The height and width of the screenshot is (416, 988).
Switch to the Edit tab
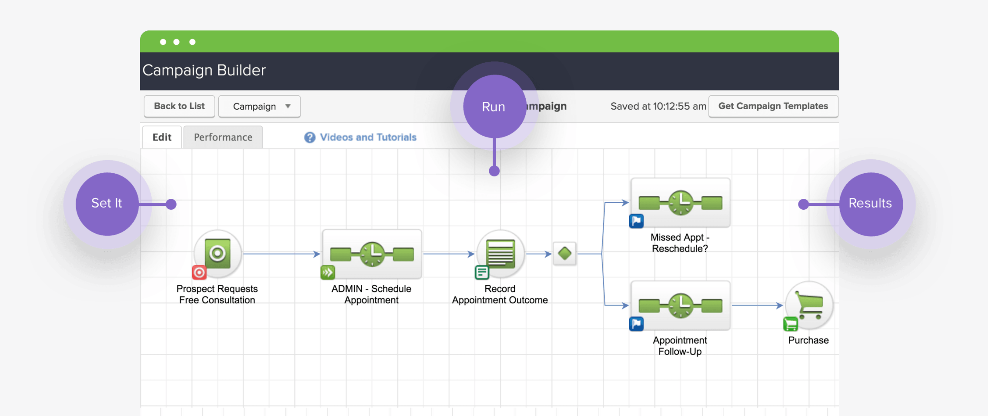[x=162, y=137]
